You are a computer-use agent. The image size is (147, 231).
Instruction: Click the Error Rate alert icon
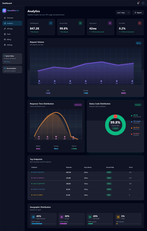point(140,23)
